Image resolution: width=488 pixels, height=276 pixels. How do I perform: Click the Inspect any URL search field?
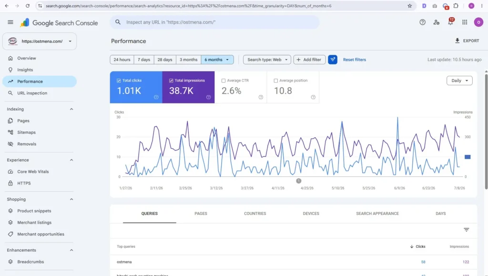click(215, 22)
